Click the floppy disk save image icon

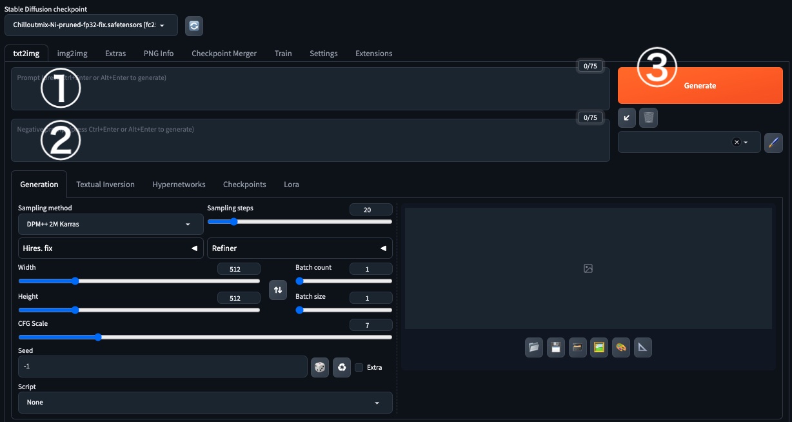pos(555,348)
